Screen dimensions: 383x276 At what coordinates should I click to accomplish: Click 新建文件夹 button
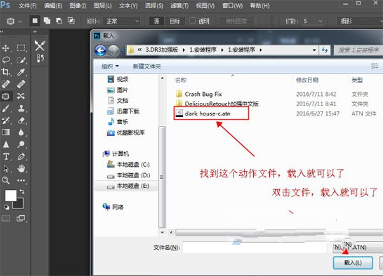pos(147,66)
